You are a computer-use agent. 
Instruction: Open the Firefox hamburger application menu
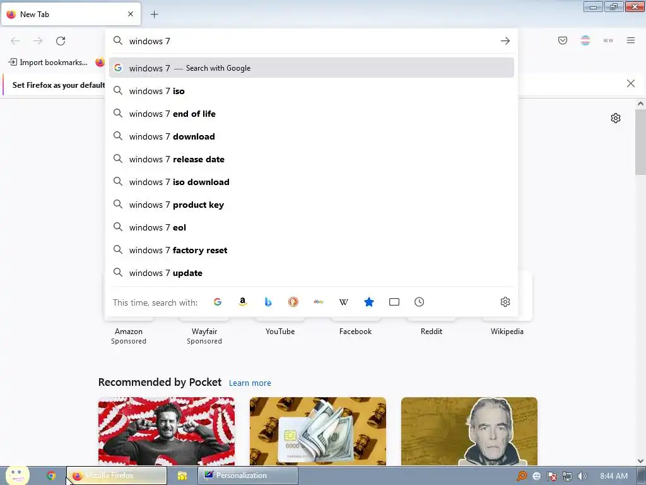tap(631, 40)
